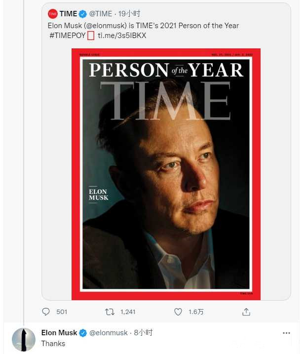Click the bold TIME account name

coord(68,14)
